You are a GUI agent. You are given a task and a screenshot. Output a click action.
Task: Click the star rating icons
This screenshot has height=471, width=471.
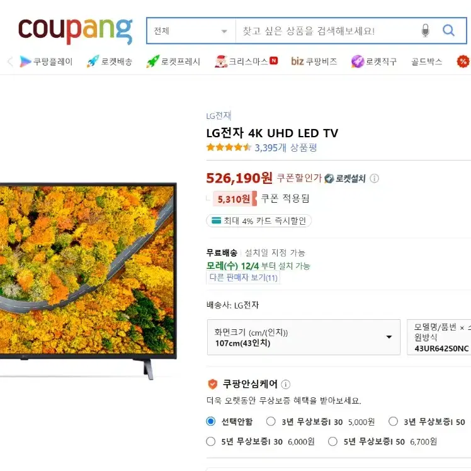(229, 147)
